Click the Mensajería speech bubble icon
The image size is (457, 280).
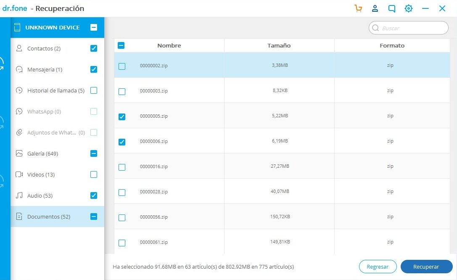[19, 69]
